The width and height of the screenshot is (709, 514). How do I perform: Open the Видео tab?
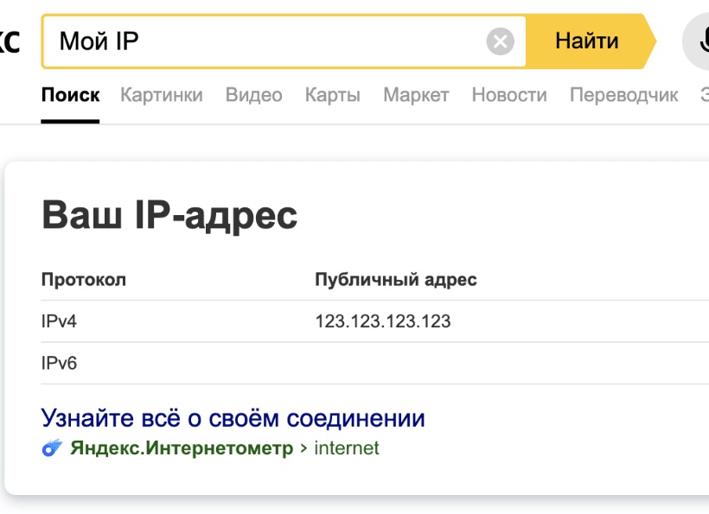tap(253, 95)
